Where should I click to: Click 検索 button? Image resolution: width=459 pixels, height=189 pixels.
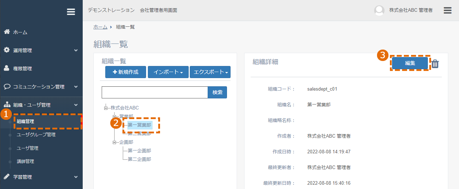(217, 92)
